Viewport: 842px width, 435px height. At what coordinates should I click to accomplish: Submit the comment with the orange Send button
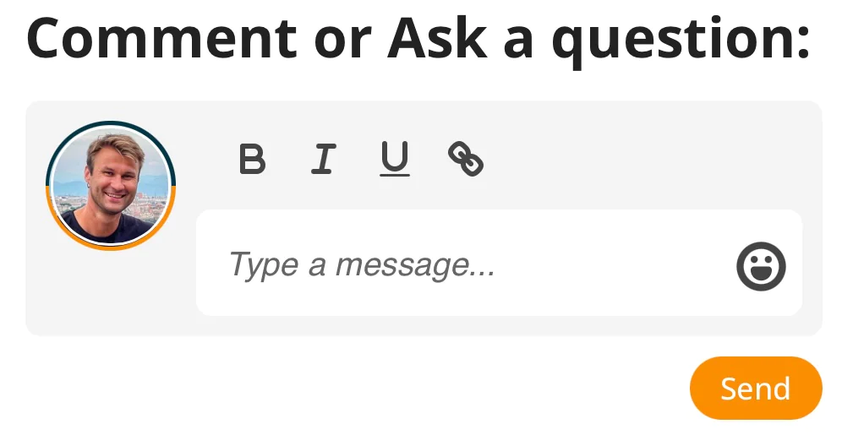tap(756, 389)
